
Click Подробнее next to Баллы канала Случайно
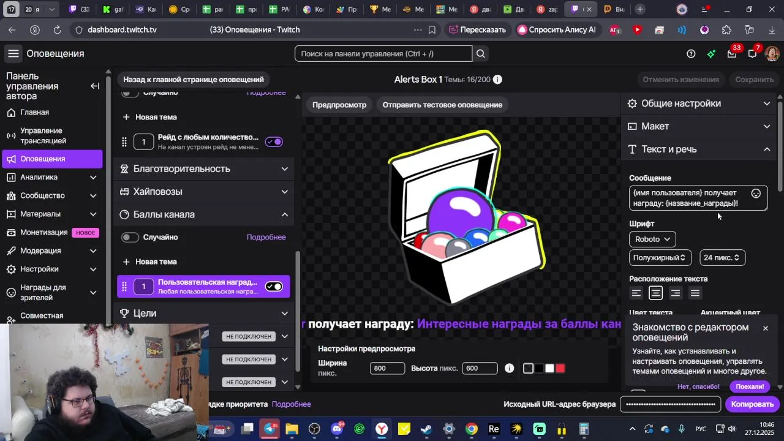[266, 238]
